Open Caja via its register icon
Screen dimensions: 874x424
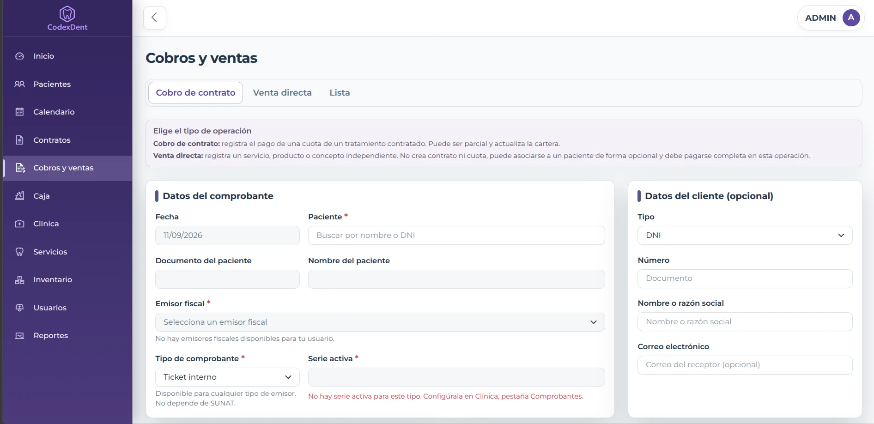click(19, 196)
